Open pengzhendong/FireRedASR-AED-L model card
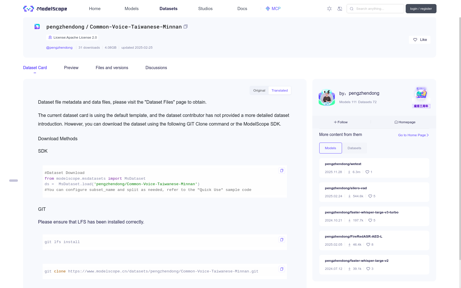Screen dimensions: 461x288 point(374,240)
